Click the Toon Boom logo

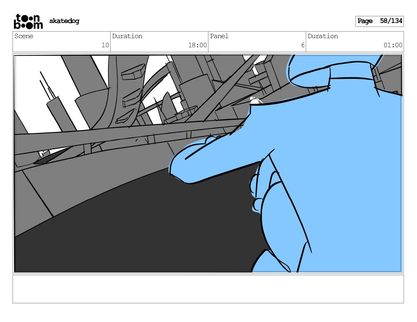[28, 21]
